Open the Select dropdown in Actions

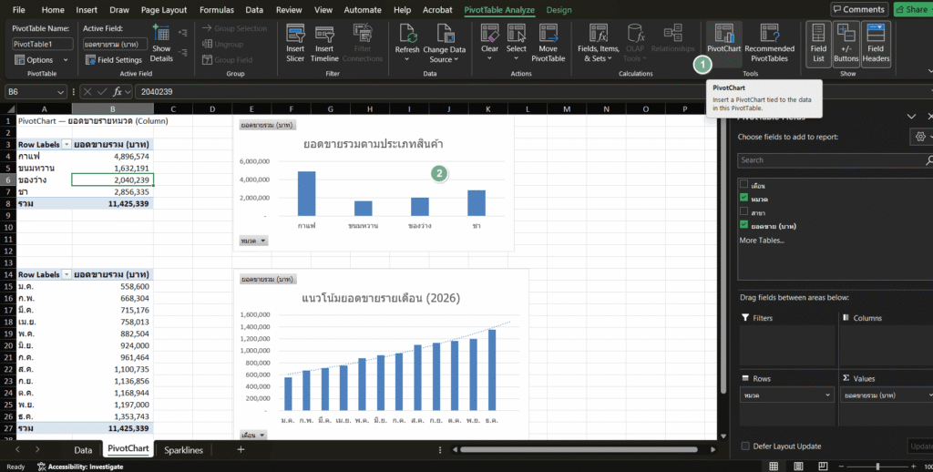tap(516, 58)
